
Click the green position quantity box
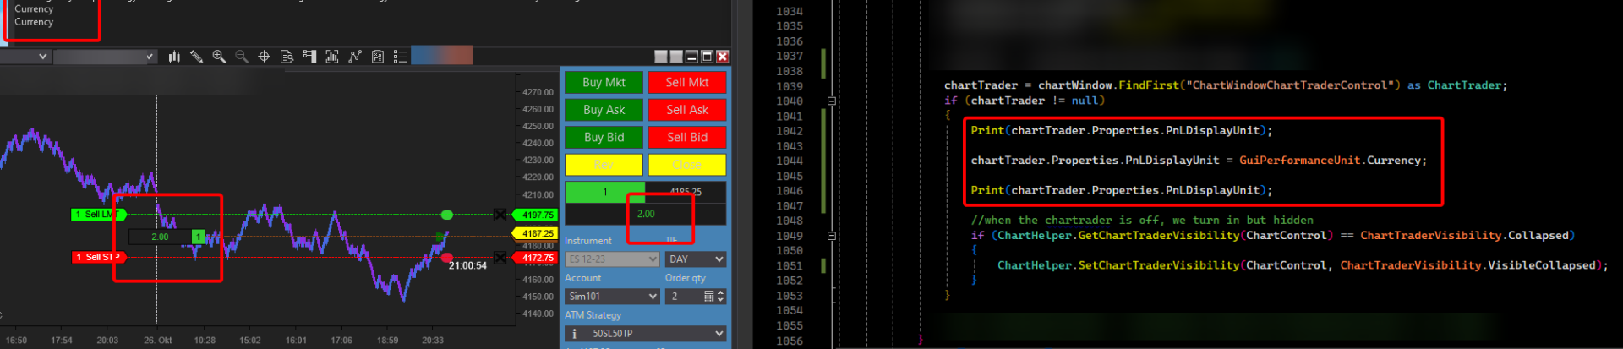[x=604, y=193]
